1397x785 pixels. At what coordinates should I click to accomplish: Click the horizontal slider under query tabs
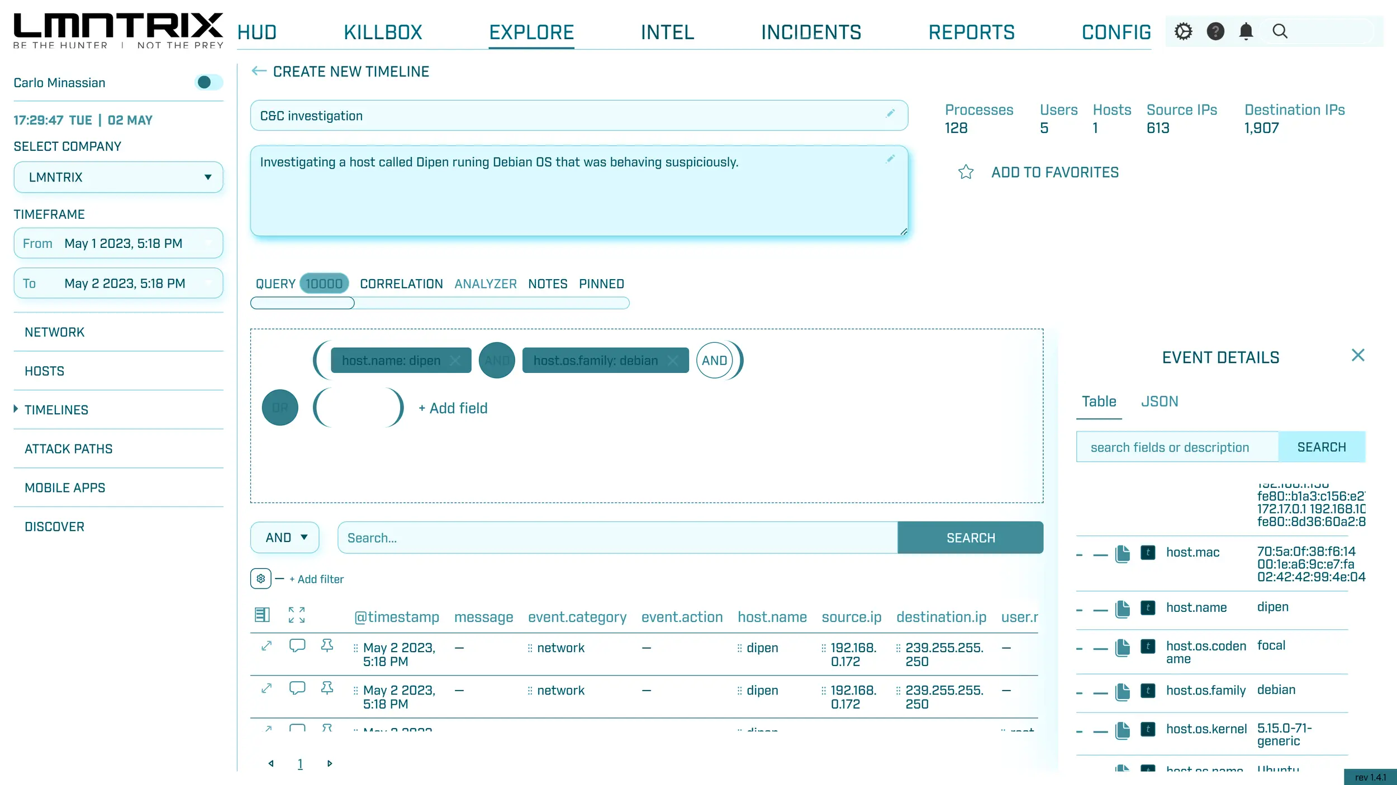tap(302, 303)
